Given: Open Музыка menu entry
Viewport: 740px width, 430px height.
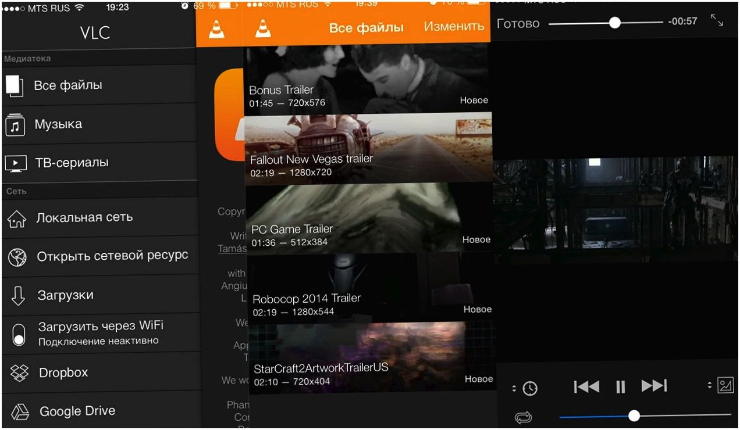Looking at the screenshot, I should click(100, 124).
